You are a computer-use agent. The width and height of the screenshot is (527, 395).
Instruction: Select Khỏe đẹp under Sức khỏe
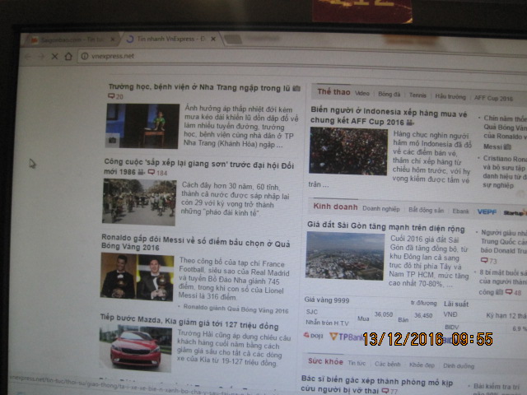422,365
